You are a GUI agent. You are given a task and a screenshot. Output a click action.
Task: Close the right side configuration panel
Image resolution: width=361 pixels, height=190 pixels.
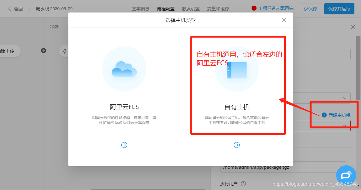[353, 27]
